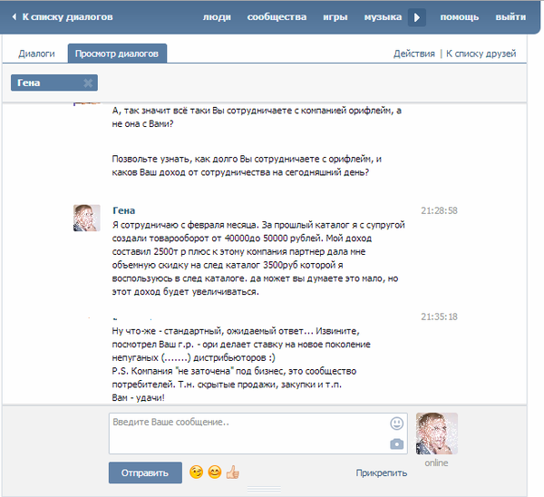Click Гена's avatar beside the message

tap(86, 218)
